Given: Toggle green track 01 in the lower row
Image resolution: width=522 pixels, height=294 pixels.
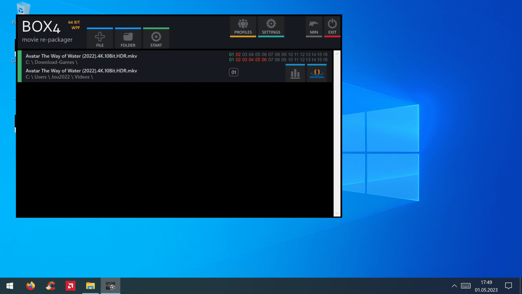Looking at the screenshot, I should 232,60.
